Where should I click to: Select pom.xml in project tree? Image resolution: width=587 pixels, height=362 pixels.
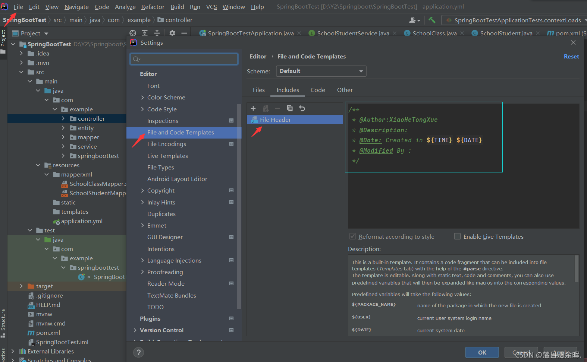tap(48, 333)
